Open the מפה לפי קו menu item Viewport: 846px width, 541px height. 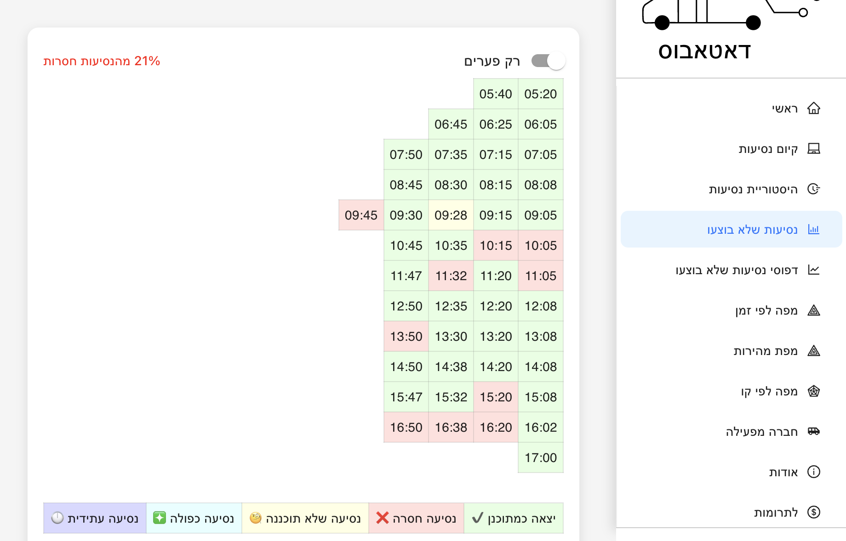[x=769, y=391]
